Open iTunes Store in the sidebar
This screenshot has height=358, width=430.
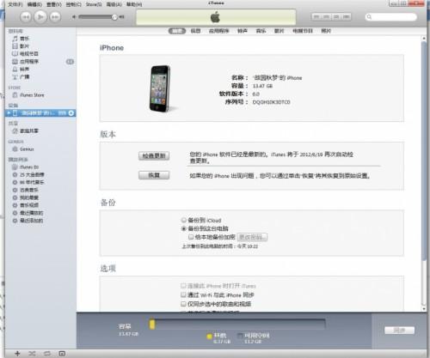click(x=28, y=95)
